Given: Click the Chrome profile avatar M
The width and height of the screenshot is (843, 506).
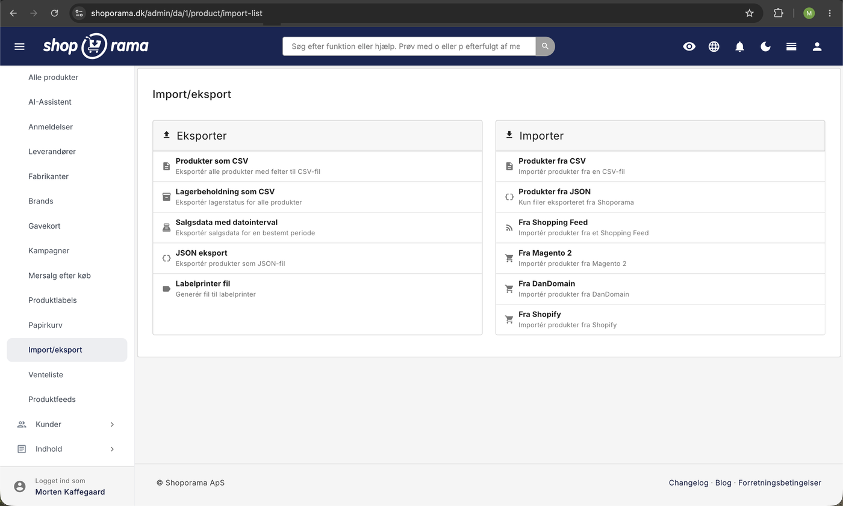Looking at the screenshot, I should pyautogui.click(x=809, y=13).
